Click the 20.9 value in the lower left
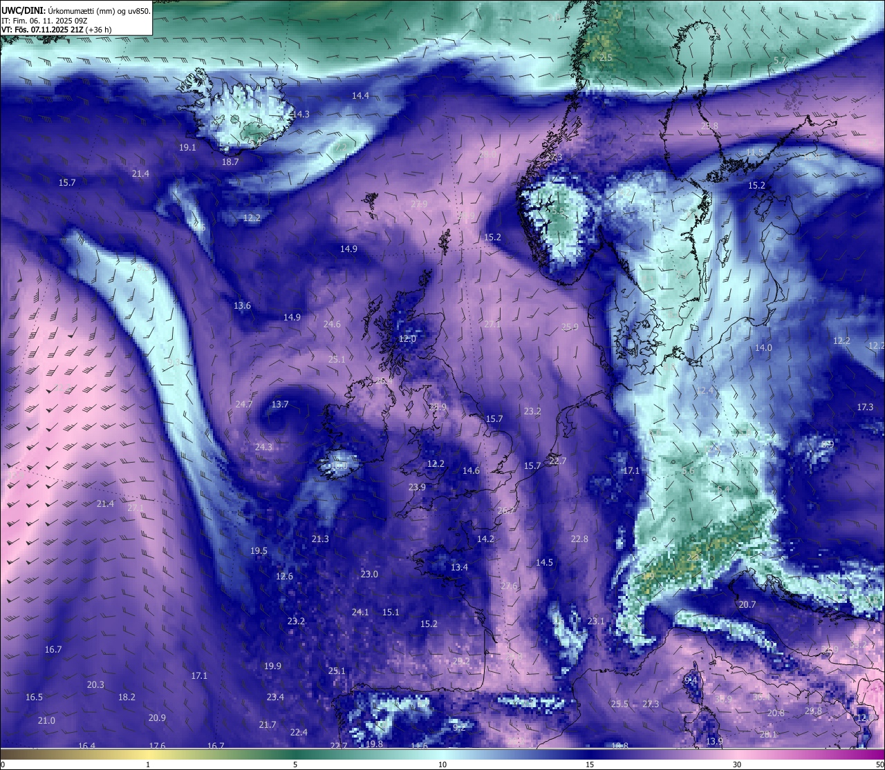 pyautogui.click(x=157, y=718)
